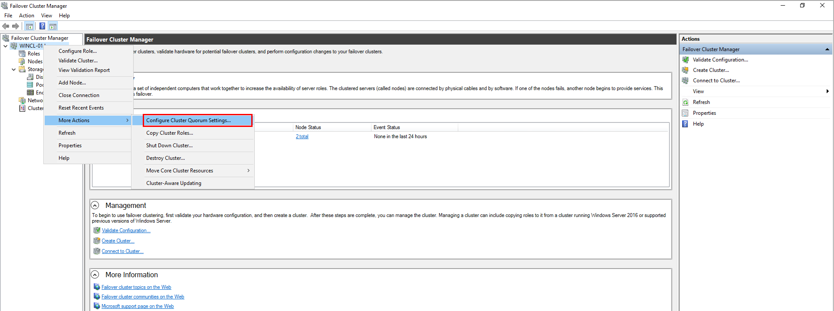Collapse the WINCL-01 tree node
Screen dimensions: 834x311
pos(5,46)
